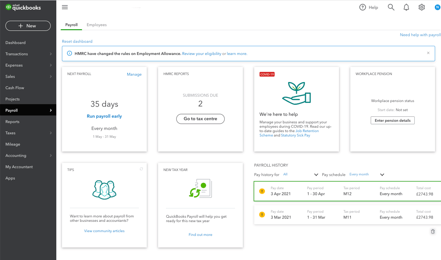The image size is (441, 260).
Task: Open Statutory Sick Pay guide link
Action: [295, 135]
